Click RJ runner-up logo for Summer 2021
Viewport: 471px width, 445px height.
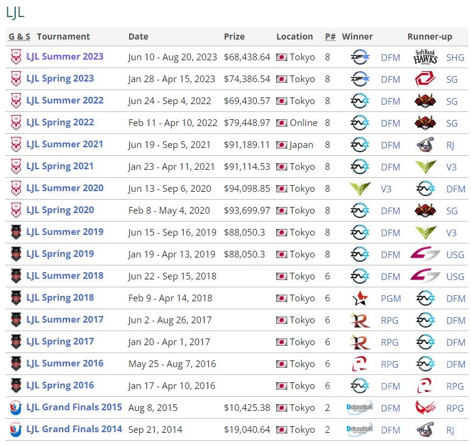click(425, 145)
